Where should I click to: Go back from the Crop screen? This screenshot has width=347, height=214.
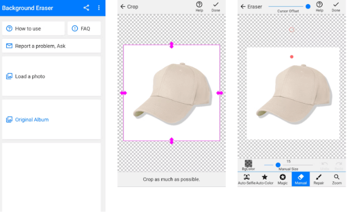click(x=123, y=7)
